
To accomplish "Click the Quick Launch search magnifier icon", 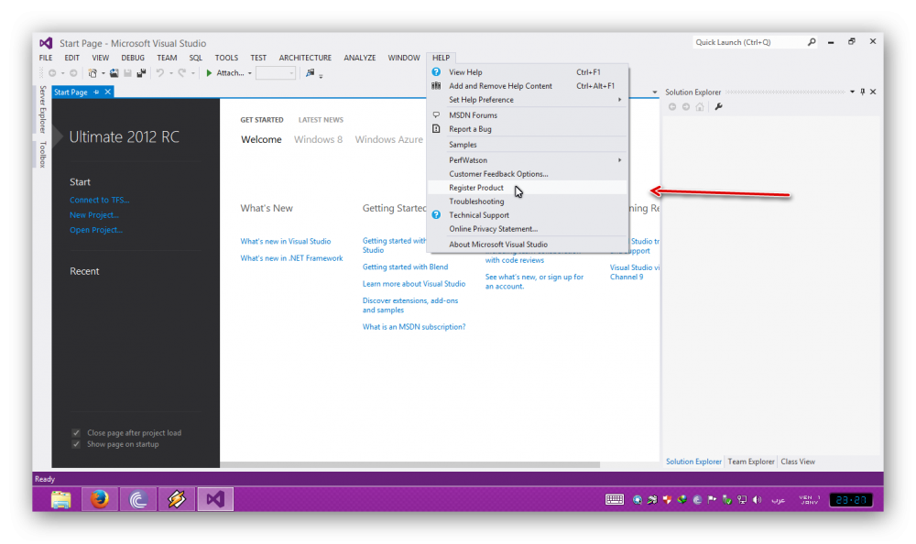I will 812,42.
